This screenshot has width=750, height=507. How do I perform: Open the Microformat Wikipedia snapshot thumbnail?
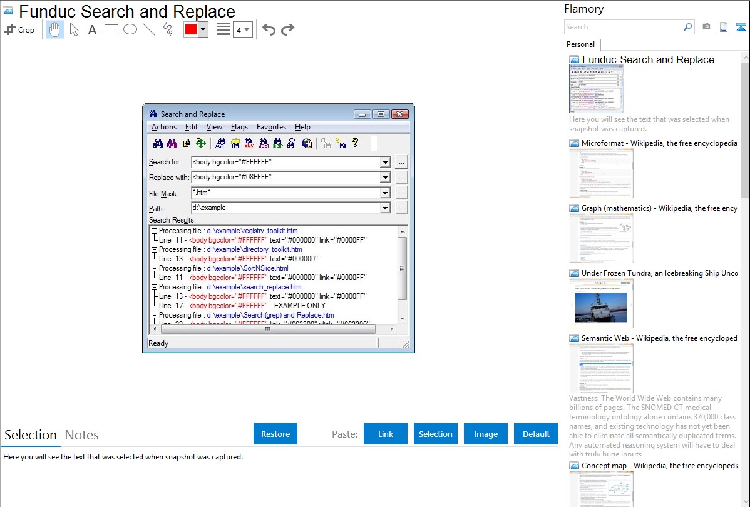[601, 173]
